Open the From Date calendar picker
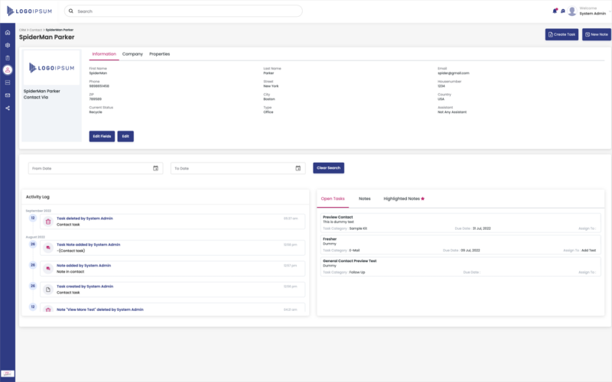 point(155,168)
